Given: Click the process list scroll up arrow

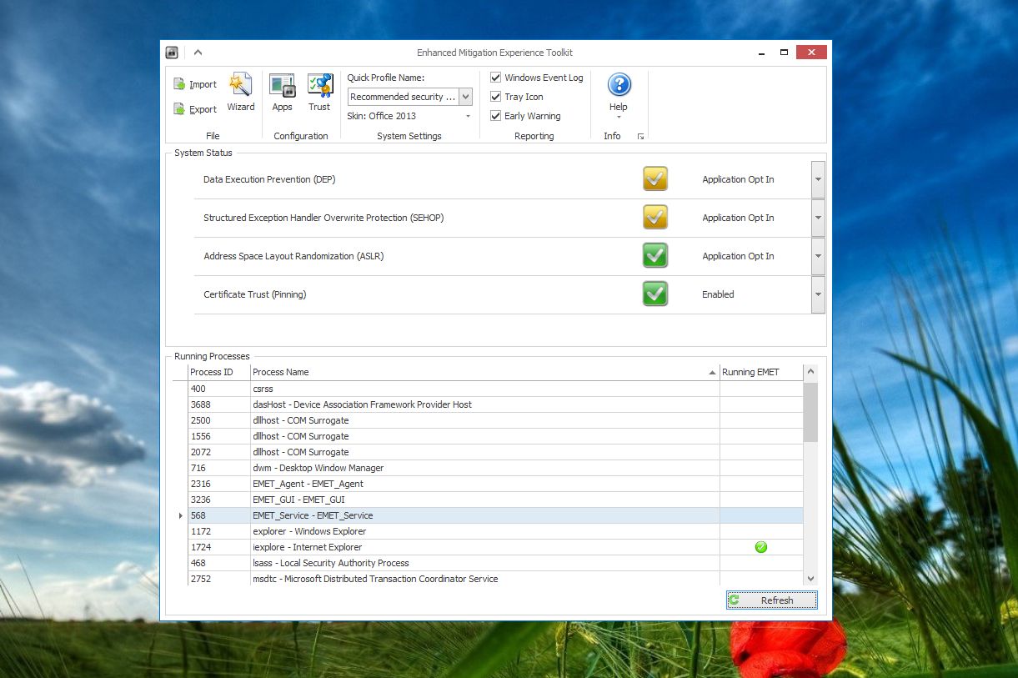Looking at the screenshot, I should [x=810, y=372].
